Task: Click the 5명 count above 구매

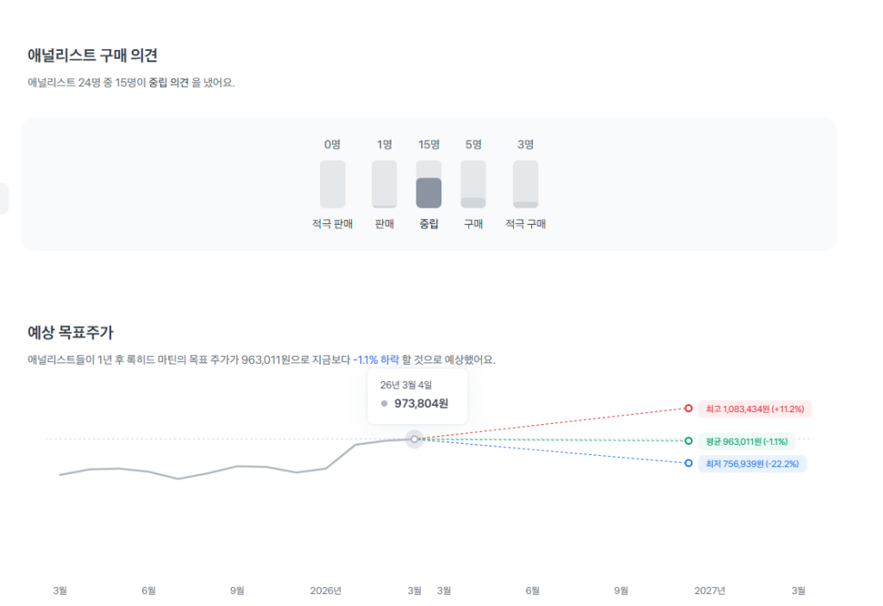Action: pyautogui.click(x=473, y=145)
